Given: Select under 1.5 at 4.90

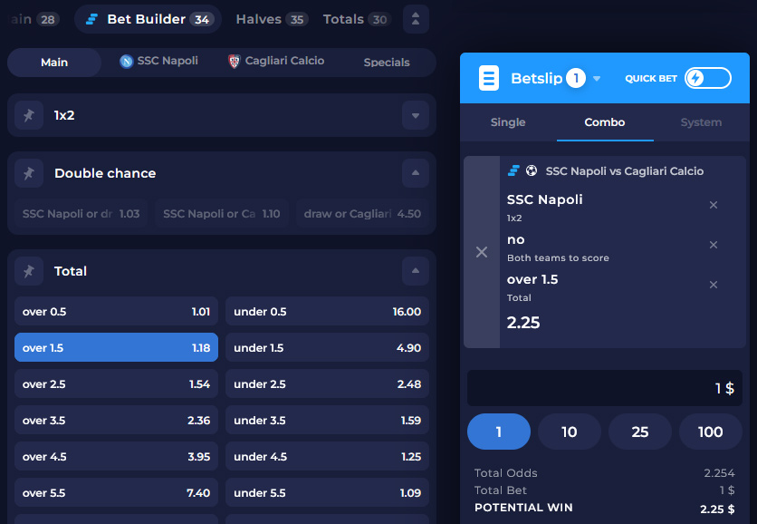Looking at the screenshot, I should [327, 347].
